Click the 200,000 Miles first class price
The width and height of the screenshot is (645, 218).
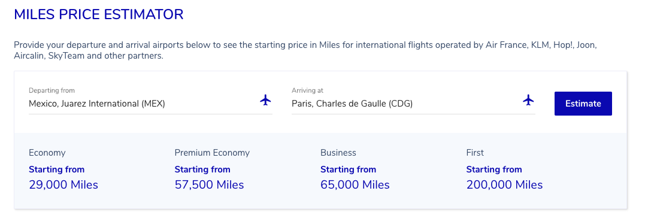click(504, 185)
